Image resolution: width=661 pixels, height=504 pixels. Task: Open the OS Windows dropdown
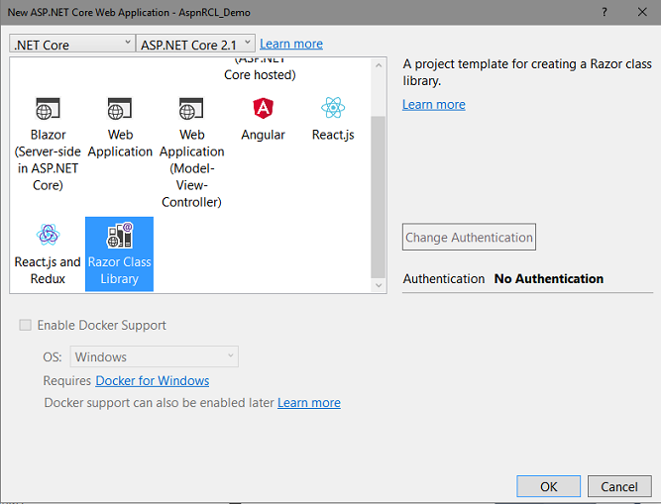click(x=154, y=356)
